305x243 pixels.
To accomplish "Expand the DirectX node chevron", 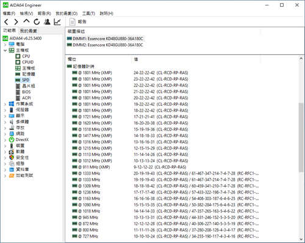I will 5,140.
